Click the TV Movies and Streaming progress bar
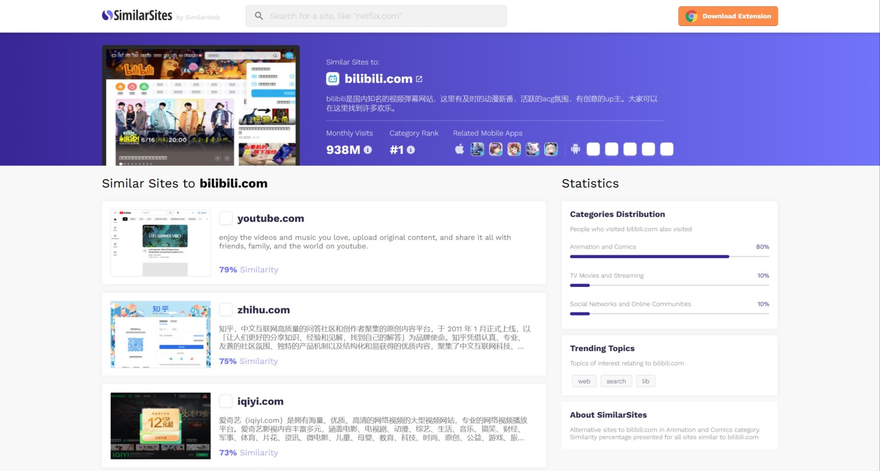Viewport: 880px width, 471px height. (669, 285)
